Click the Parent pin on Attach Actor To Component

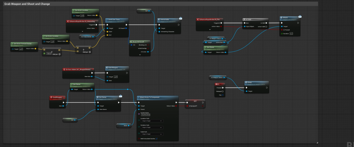139,109
